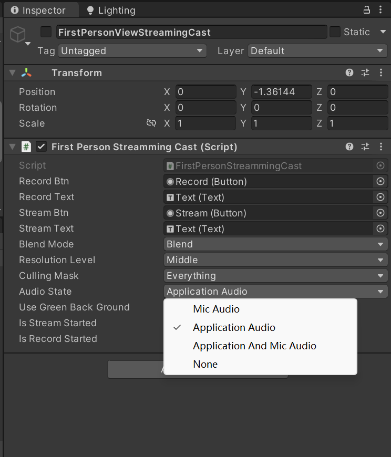Click the Rotation Y field
Viewport: 391px width, 457px height.
[x=282, y=108]
